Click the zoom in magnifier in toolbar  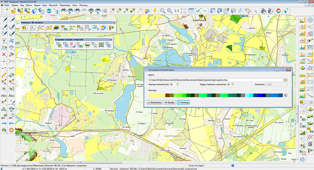tap(169, 11)
